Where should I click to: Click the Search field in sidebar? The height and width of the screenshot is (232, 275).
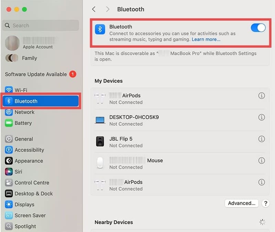(x=41, y=25)
